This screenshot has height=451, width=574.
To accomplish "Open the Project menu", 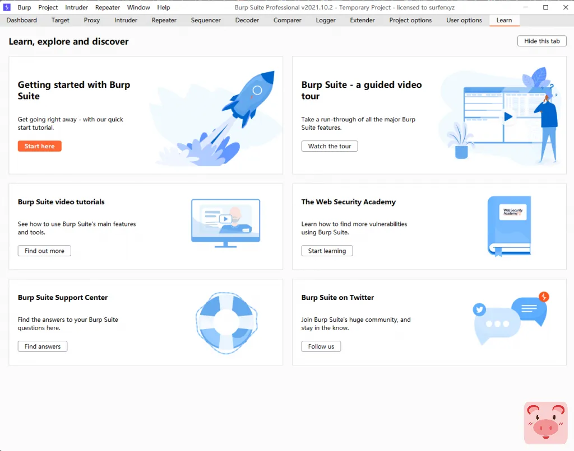I will pos(48,7).
